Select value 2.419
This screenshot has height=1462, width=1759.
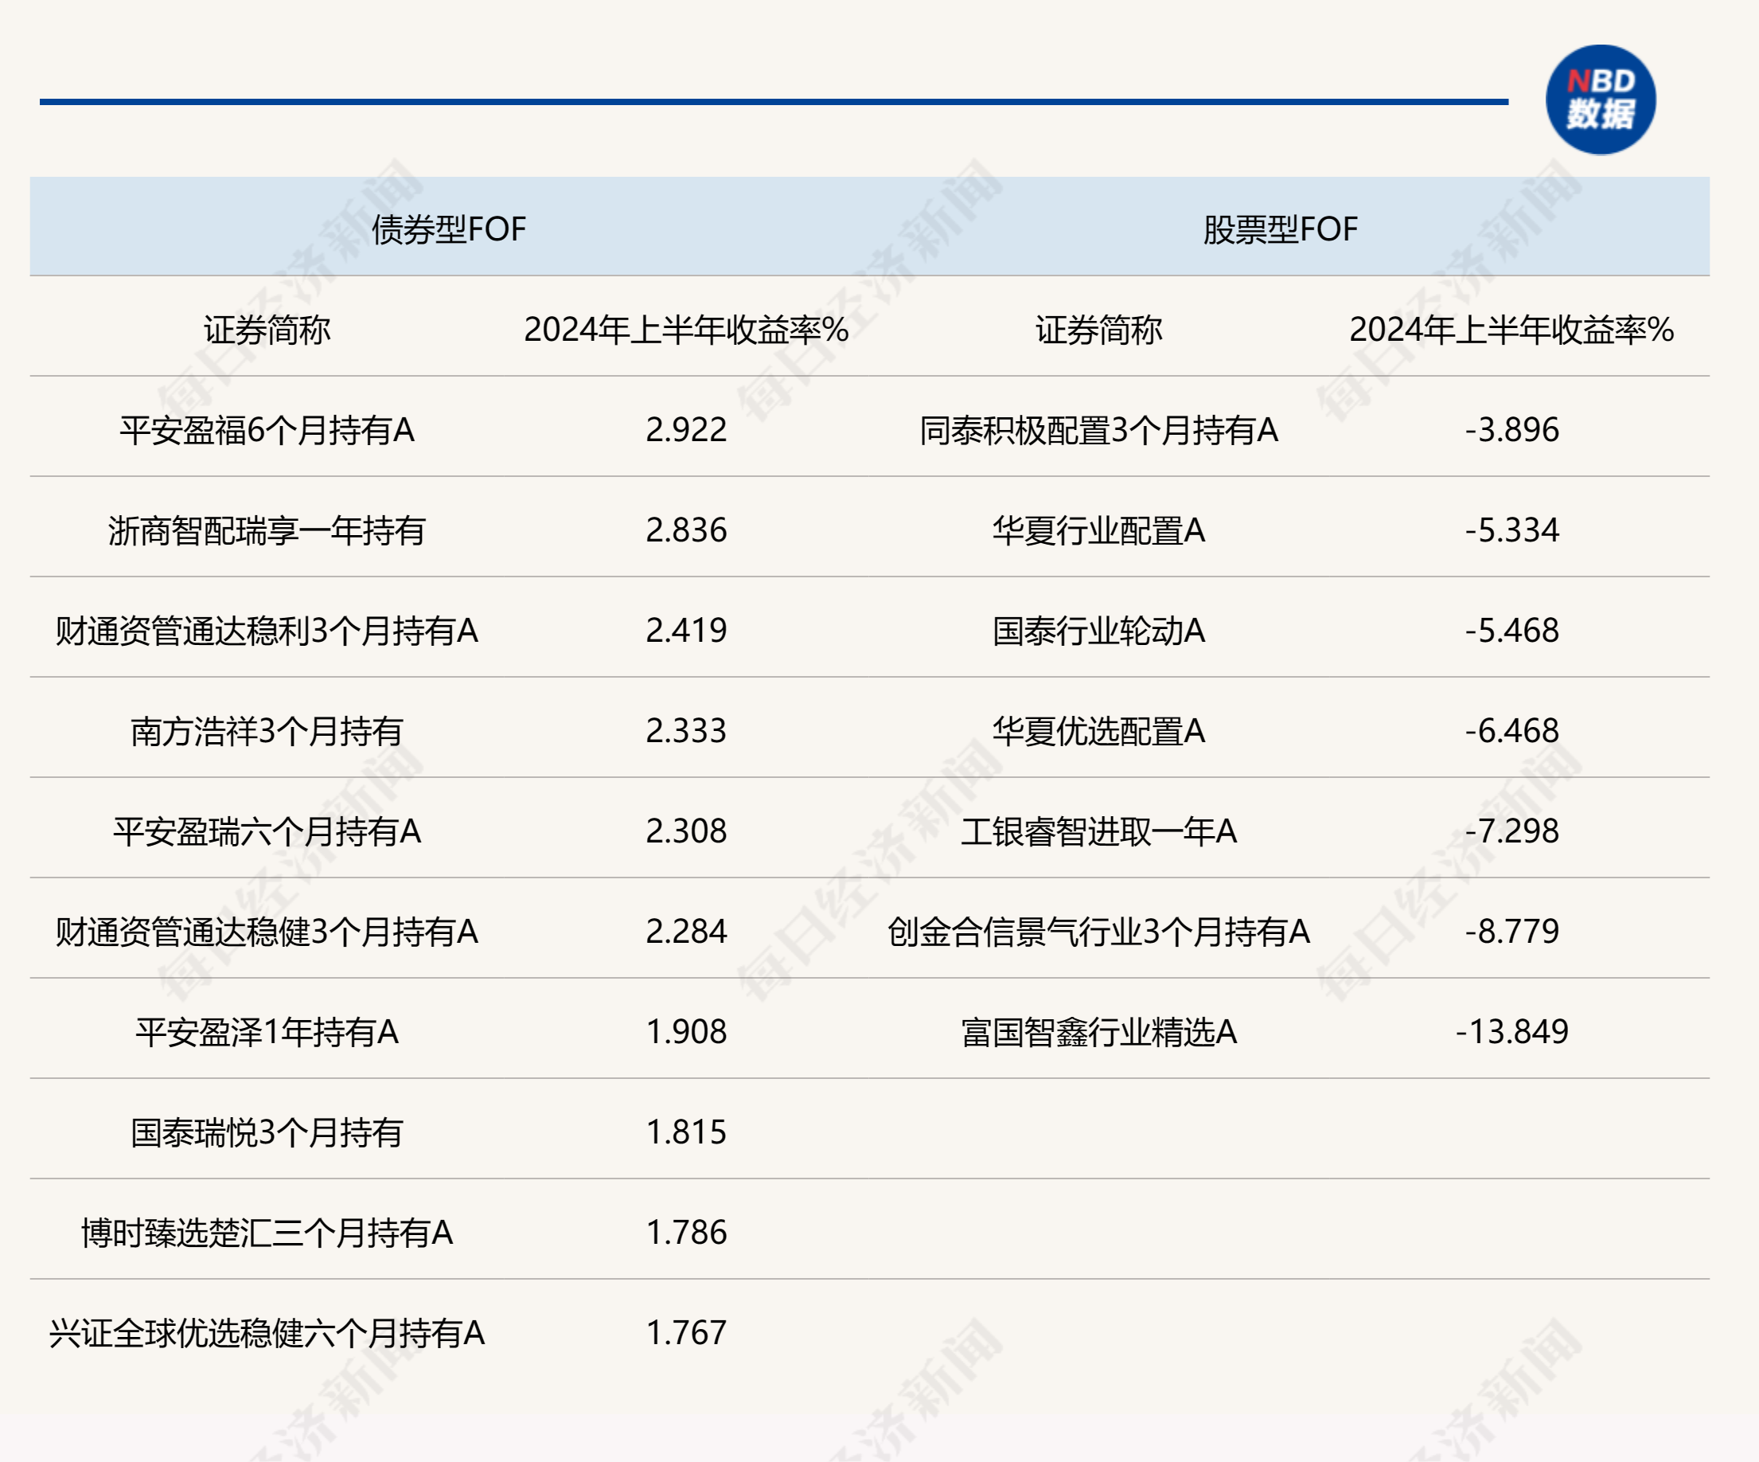coord(686,630)
